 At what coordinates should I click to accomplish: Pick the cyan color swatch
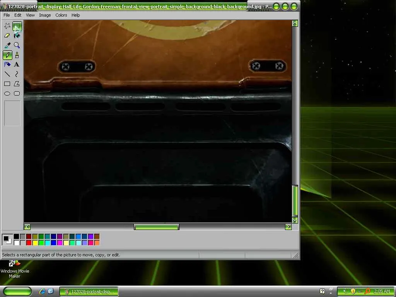point(48,243)
